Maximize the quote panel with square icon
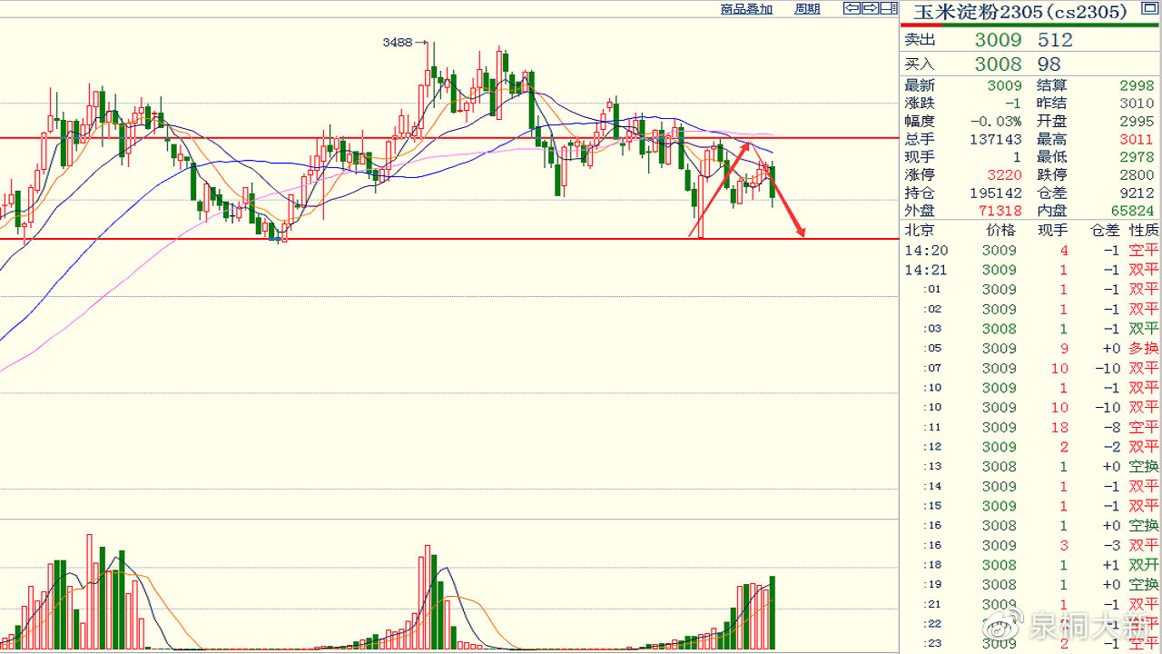Image resolution: width=1162 pixels, height=654 pixels. coord(1148,9)
